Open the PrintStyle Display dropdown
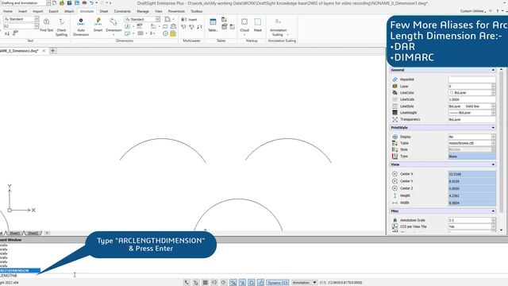Viewport: 508px width, 286px height. (494, 137)
